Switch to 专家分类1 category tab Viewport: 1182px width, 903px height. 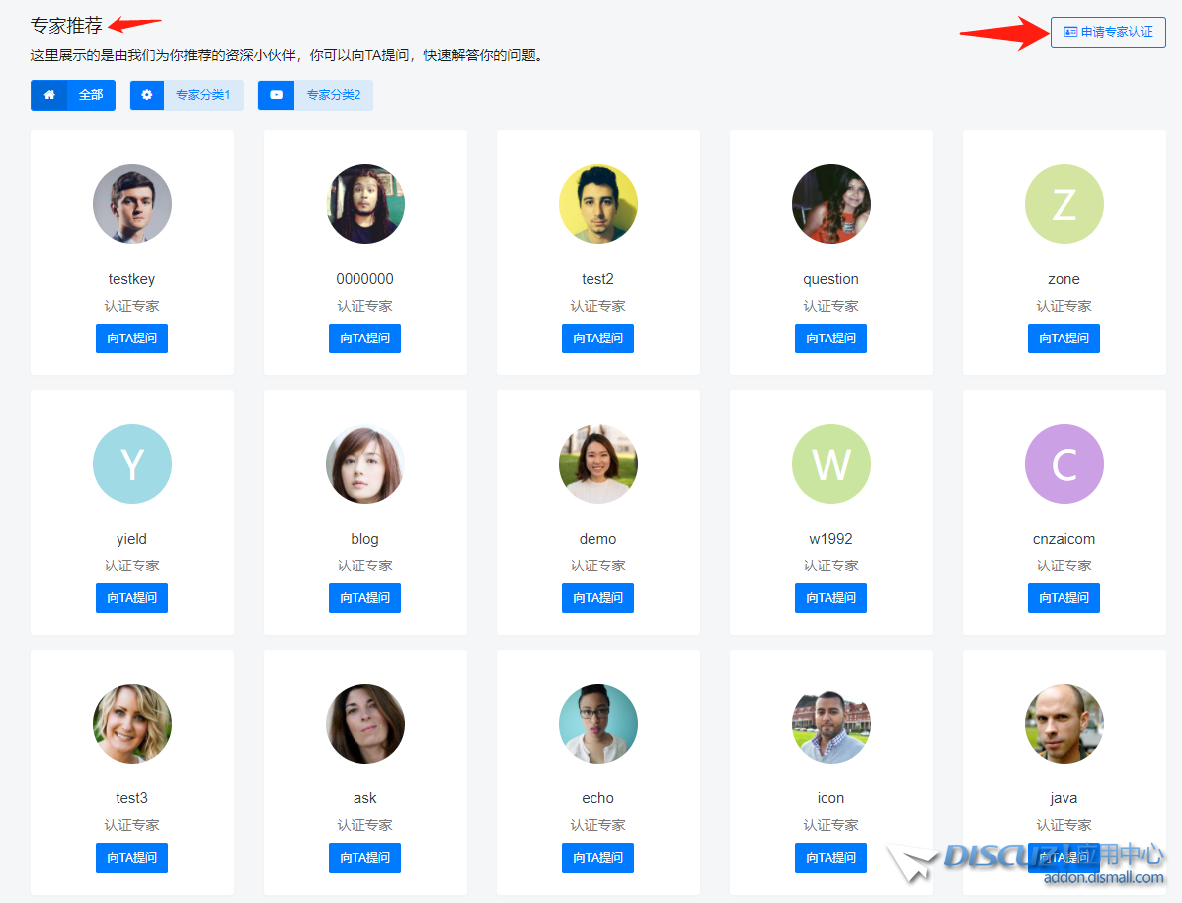click(x=203, y=95)
